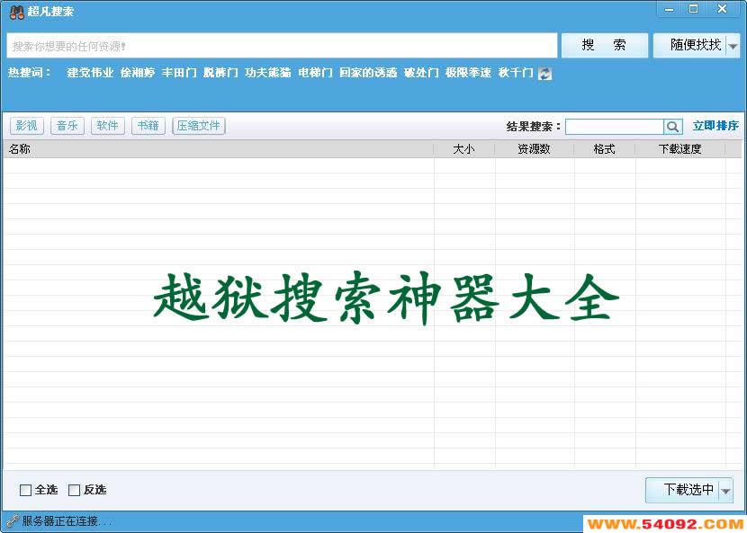Search the hot word 电梯门
The width and height of the screenshot is (747, 533).
315,73
